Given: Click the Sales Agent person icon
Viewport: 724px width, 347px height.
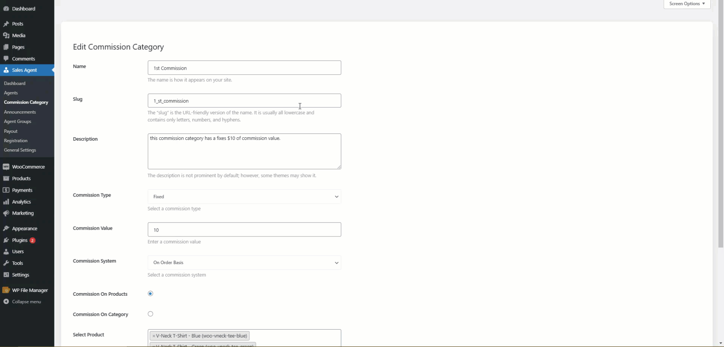Looking at the screenshot, I should pos(6,70).
